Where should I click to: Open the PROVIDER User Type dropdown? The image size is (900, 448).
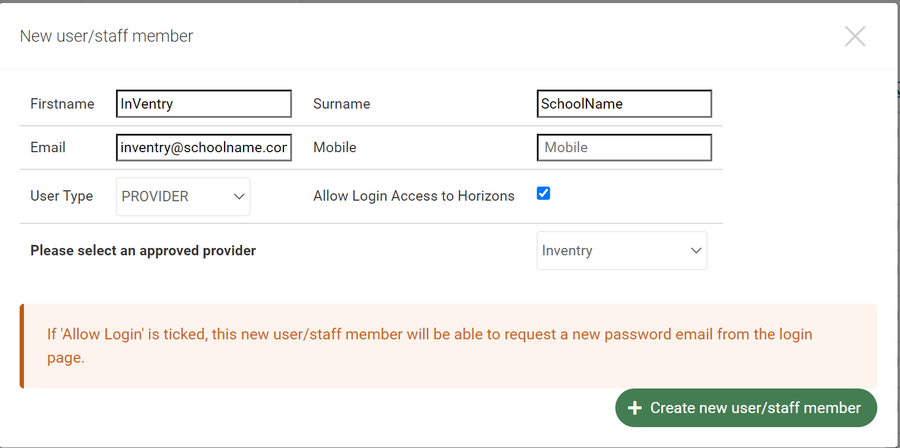pos(182,196)
